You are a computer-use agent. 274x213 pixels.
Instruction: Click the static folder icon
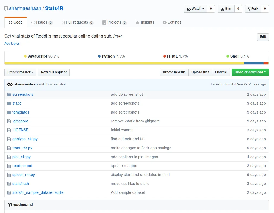coord(9,103)
